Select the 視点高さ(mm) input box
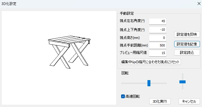The height and width of the screenshot is (107, 202). coord(158,38)
